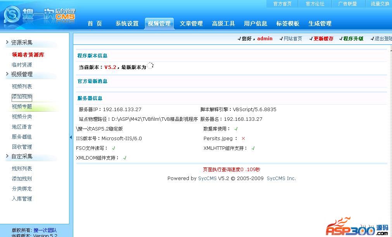The width and height of the screenshot is (392, 237).
Task: Click the 搜一次团队 copyright link
Action: 45,230
